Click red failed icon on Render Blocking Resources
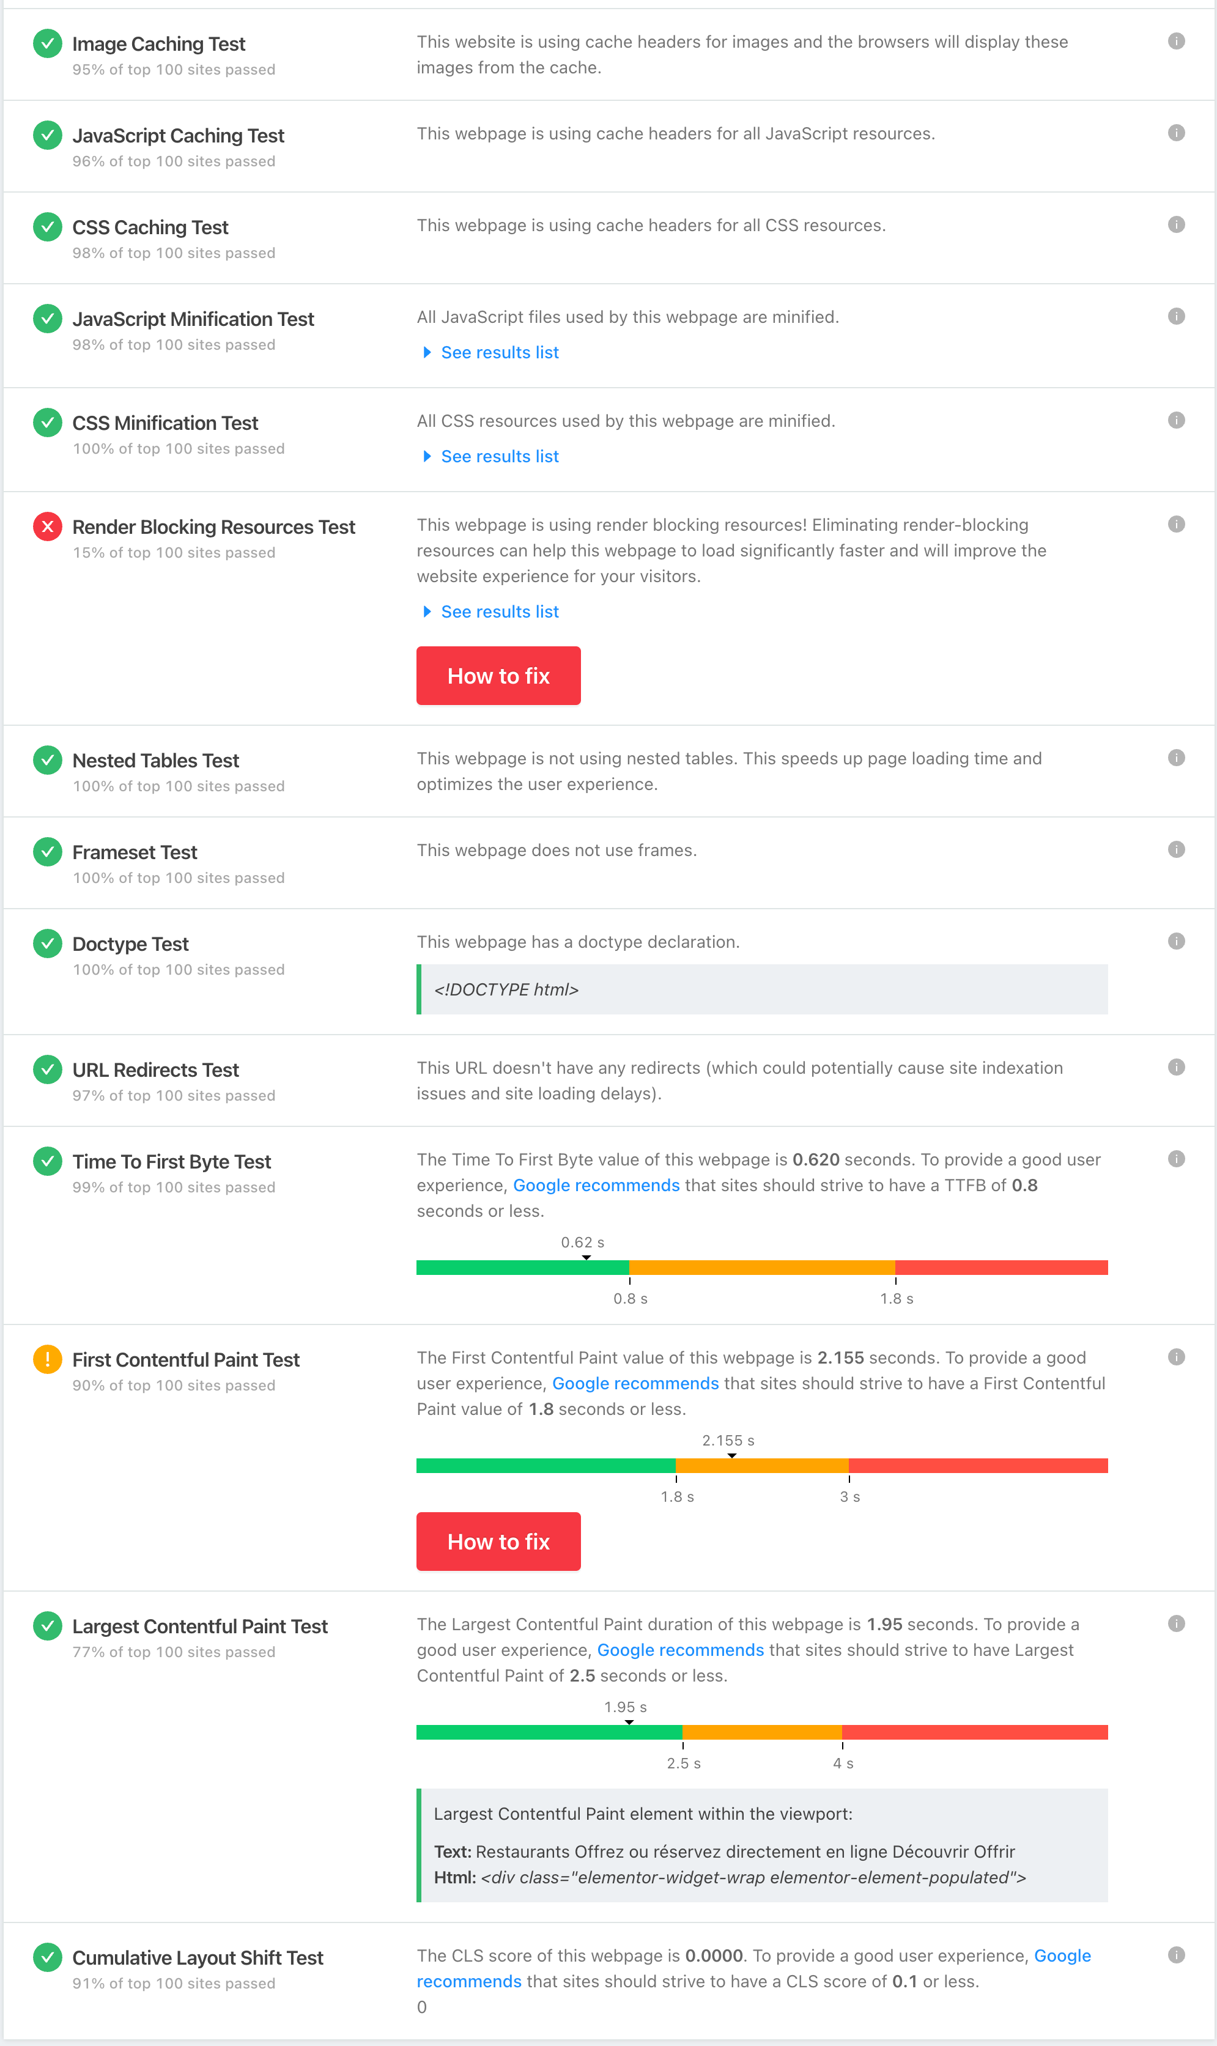Image resolution: width=1217 pixels, height=2046 pixels. pyautogui.click(x=48, y=526)
